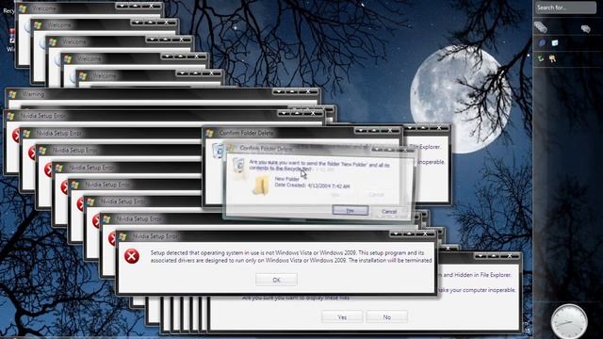
Task: Click the rear Confirm Folder Delete title text
Action: [246, 133]
